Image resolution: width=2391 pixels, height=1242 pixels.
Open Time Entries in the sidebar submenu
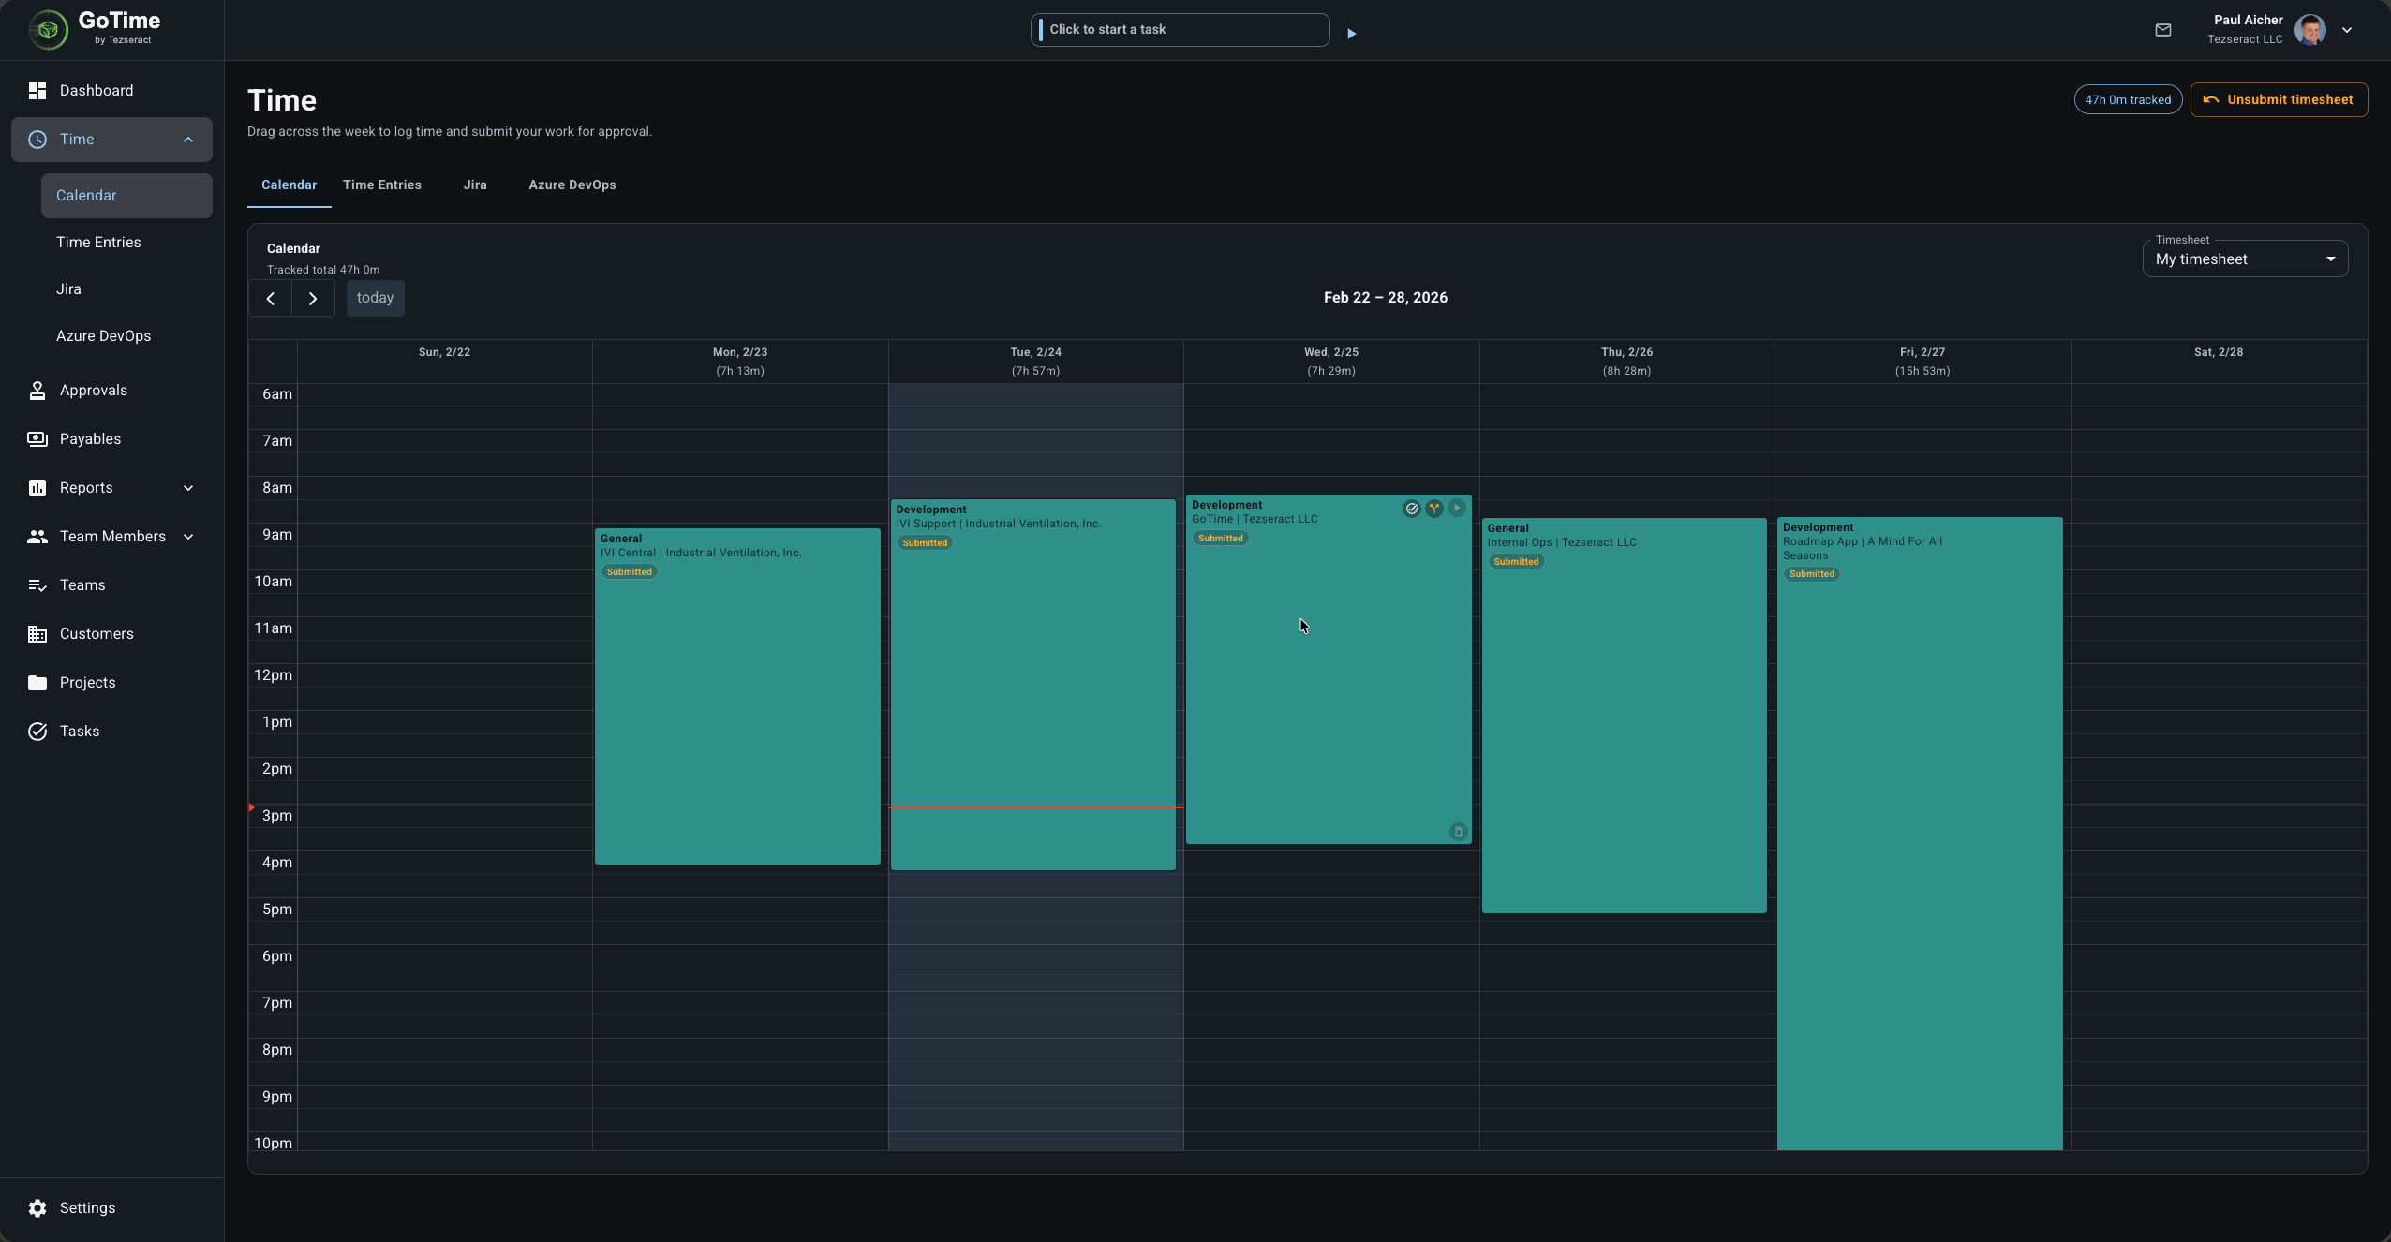(x=126, y=243)
